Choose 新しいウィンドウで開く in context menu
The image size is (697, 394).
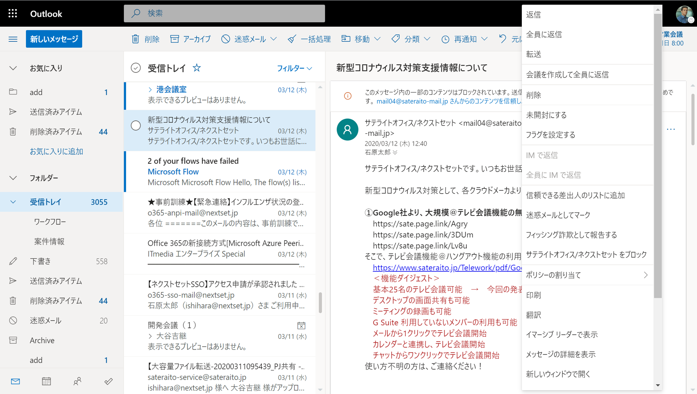(x=587, y=374)
